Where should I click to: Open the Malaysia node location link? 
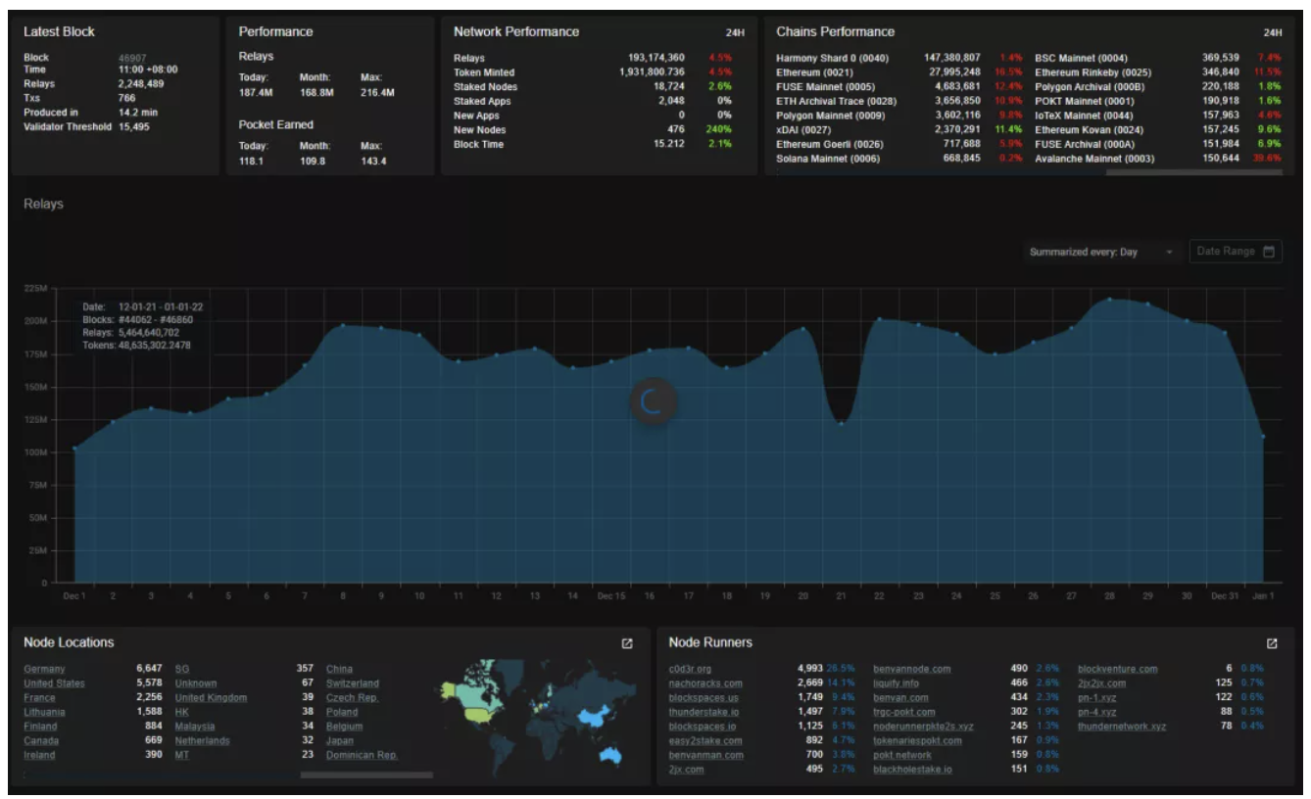pos(194,727)
